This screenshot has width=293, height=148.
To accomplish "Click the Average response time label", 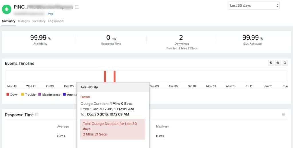I will pyautogui.click(x=63, y=127).
